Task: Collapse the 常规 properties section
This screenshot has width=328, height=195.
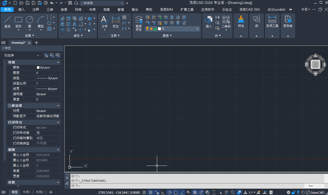Action: [58, 62]
